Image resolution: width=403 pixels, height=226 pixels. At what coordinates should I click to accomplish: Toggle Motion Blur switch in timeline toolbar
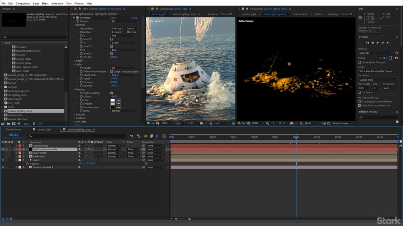coord(157,136)
